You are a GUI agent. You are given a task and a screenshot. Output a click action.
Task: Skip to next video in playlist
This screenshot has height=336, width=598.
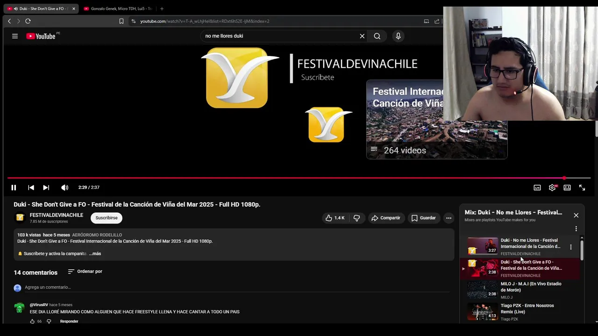click(46, 188)
